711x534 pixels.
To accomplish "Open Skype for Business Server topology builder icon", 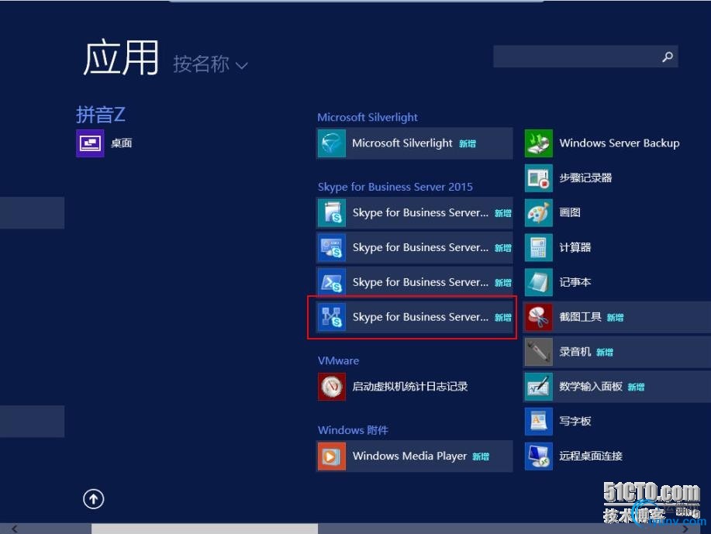I will pyautogui.click(x=332, y=317).
